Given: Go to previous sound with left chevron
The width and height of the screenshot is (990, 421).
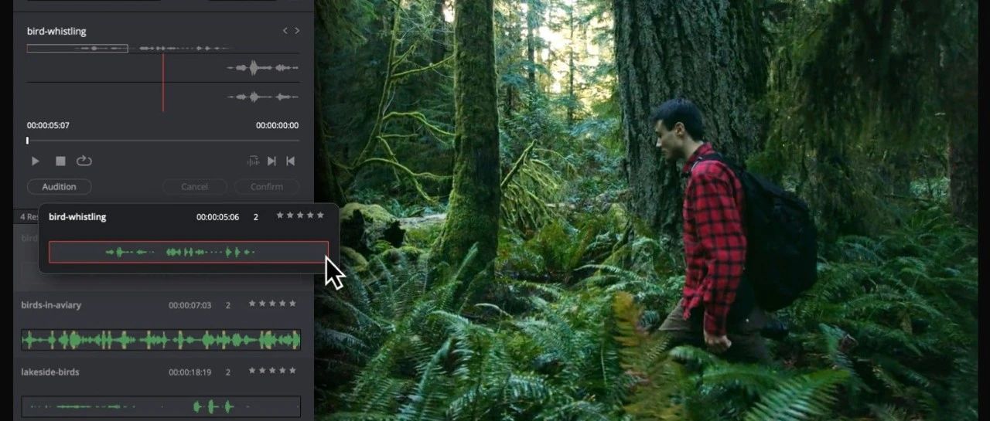Looking at the screenshot, I should pyautogui.click(x=285, y=31).
